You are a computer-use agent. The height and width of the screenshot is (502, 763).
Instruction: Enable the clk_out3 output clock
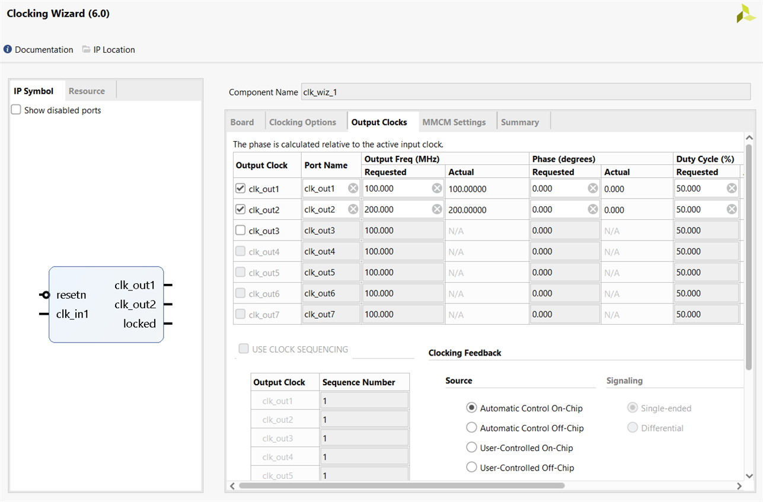click(241, 230)
